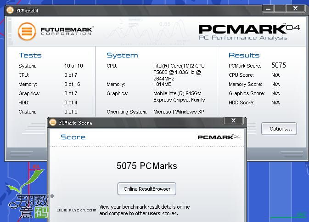Click the PCMark04 title bar orange icon
The height and width of the screenshot is (222, 309).
(x=10, y=10)
